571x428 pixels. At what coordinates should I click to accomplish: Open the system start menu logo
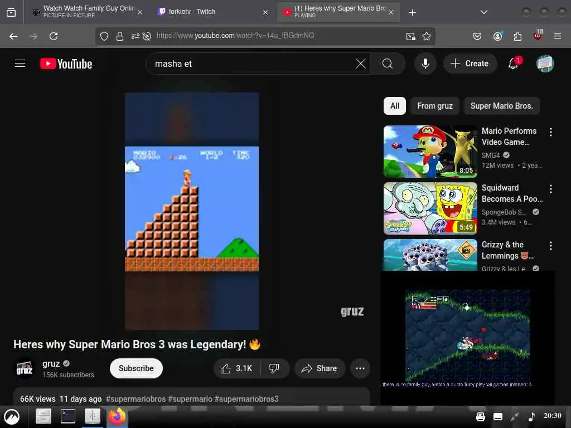tap(12, 417)
